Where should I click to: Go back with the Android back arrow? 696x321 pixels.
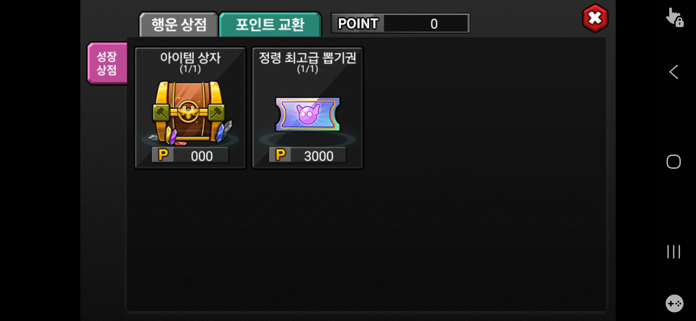674,72
